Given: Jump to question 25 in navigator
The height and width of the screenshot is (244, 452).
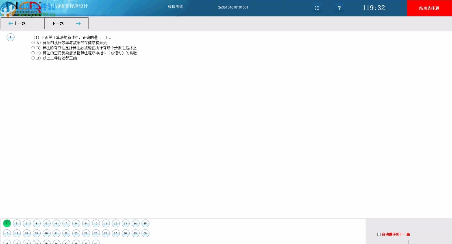Looking at the screenshot, I should point(96,233).
